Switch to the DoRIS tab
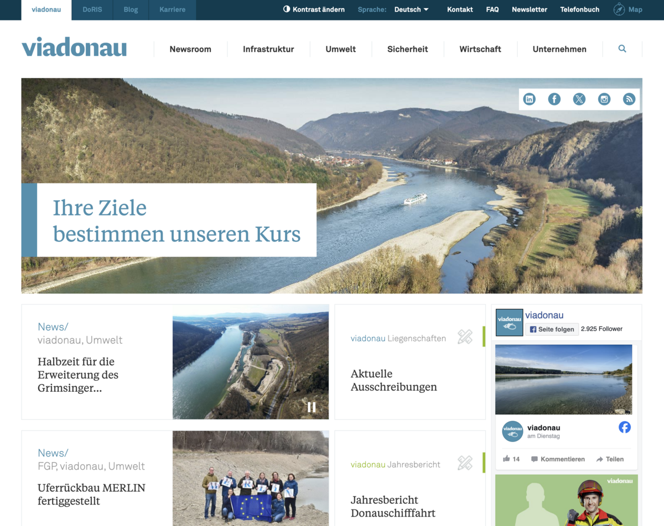The height and width of the screenshot is (526, 664). tap(92, 9)
